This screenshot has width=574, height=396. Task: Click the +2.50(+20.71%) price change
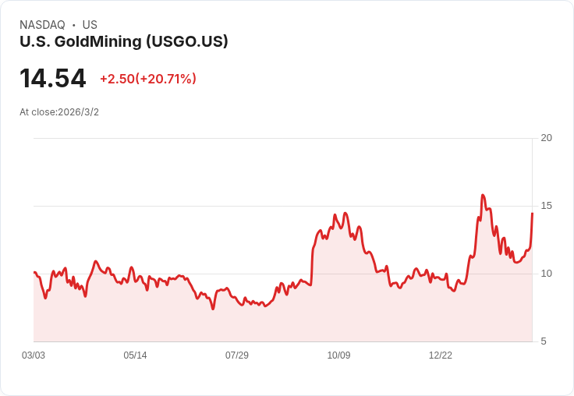(x=147, y=79)
